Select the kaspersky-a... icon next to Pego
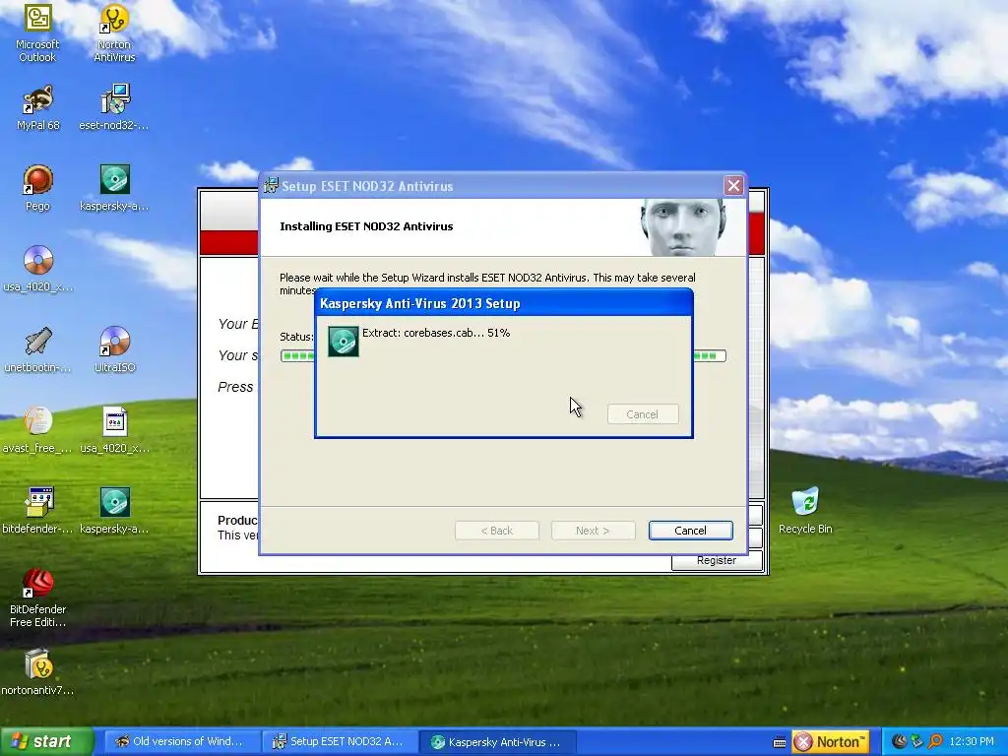Screen dimensions: 1008x756 (114, 188)
